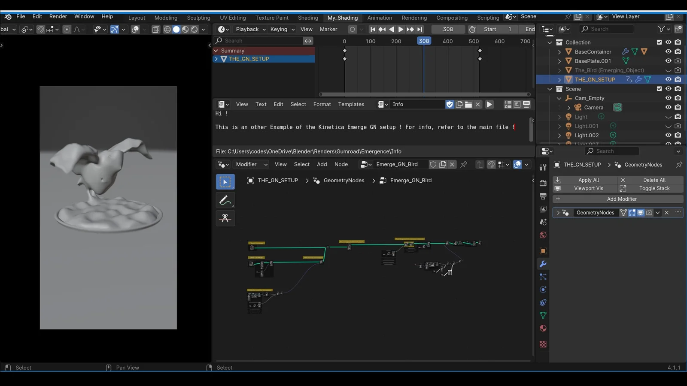687x386 pixels.
Task: Open the Templates menu in the text editor
Action: coord(351,104)
